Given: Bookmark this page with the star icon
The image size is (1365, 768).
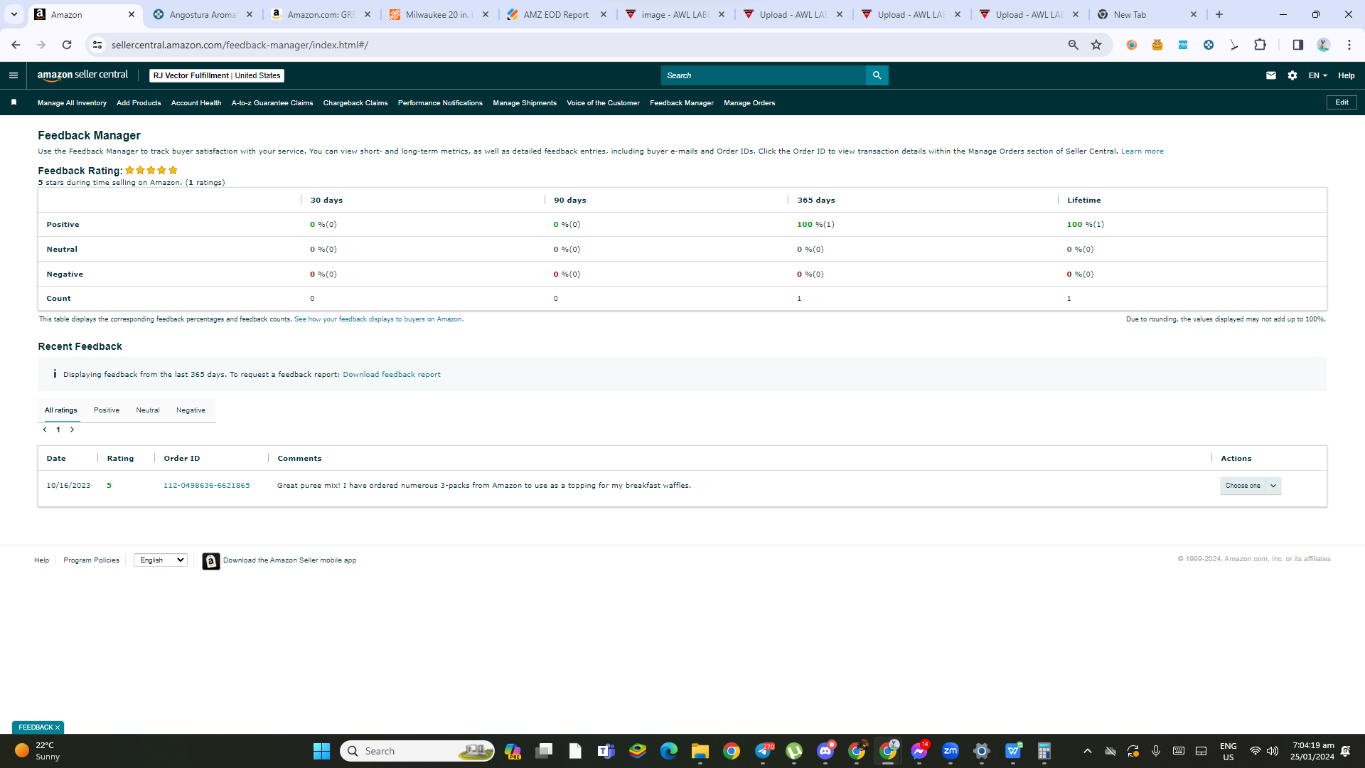Looking at the screenshot, I should (1096, 45).
